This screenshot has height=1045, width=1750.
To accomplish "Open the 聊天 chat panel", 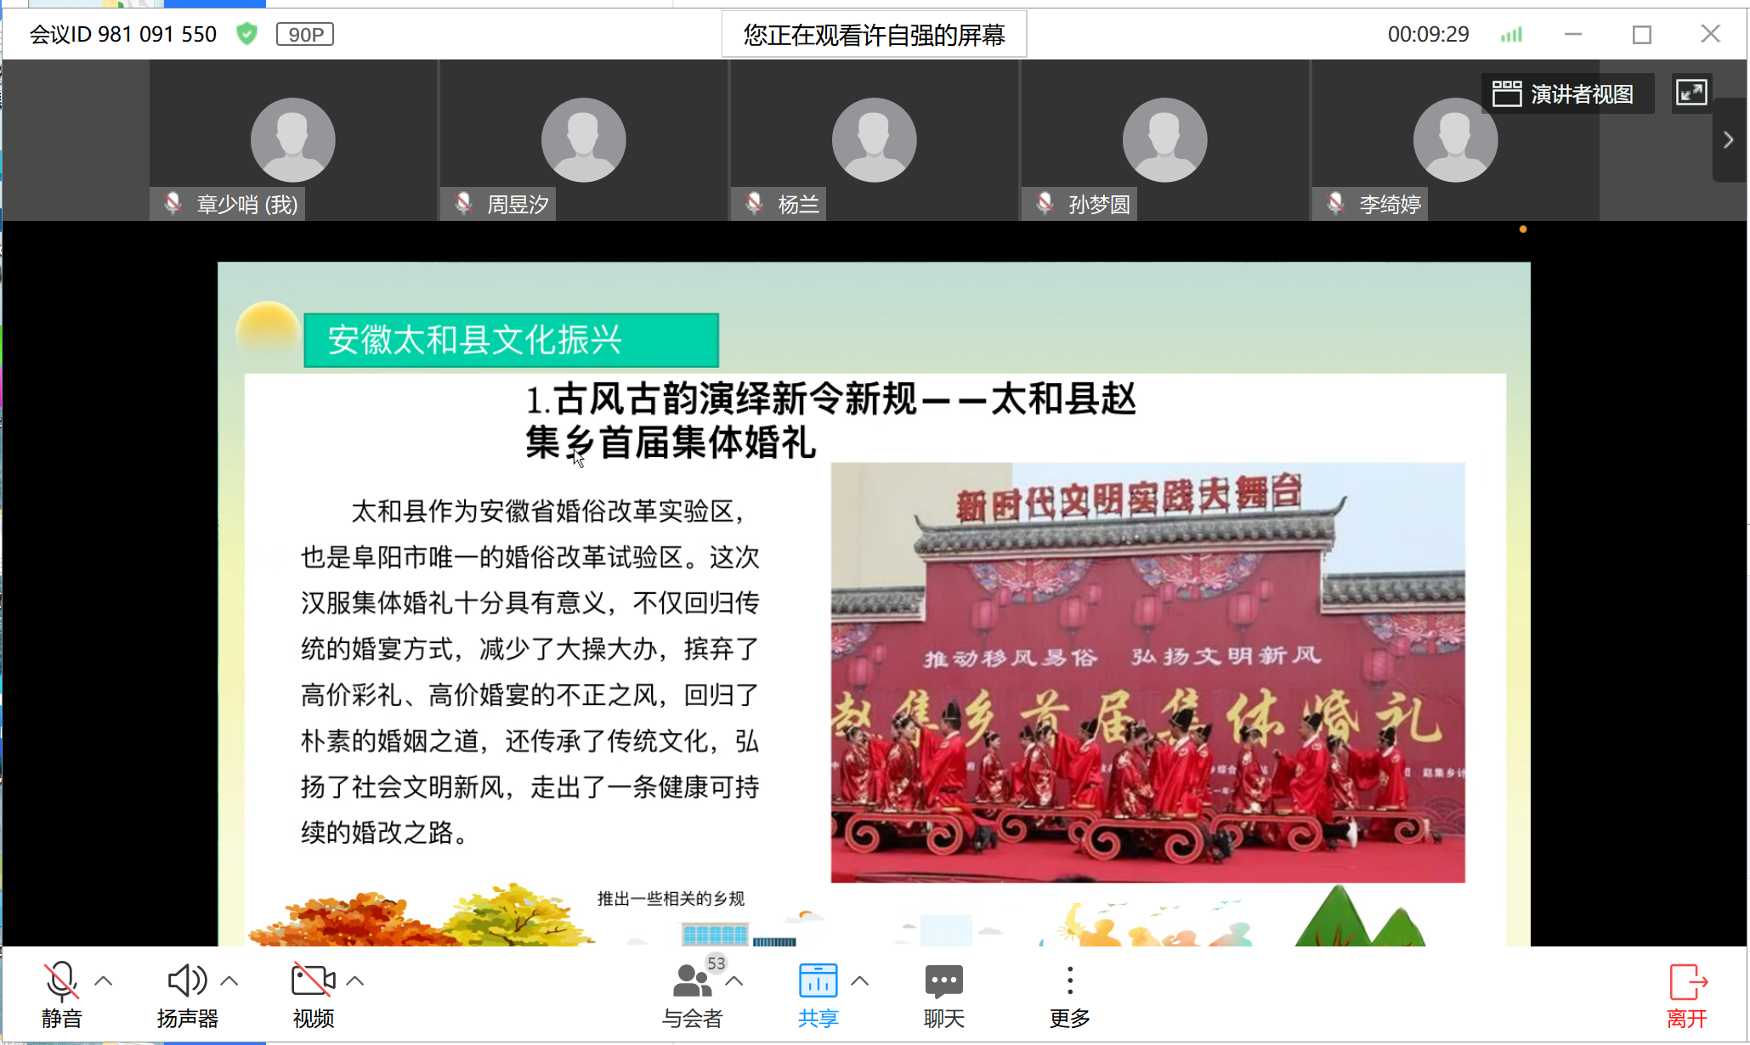I will coord(943,994).
